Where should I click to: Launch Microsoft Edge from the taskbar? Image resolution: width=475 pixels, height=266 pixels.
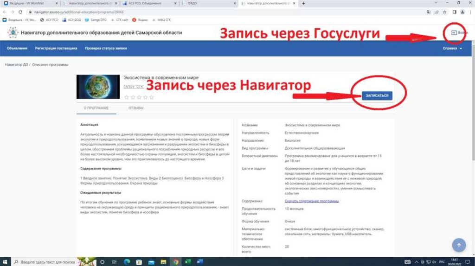tap(127, 262)
